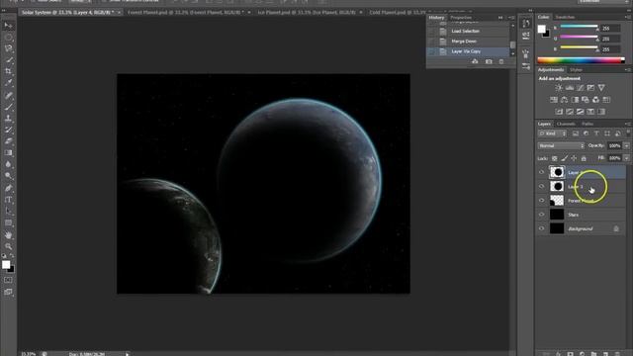Select the Rectangle shape tool
Image resolution: width=633 pixels, height=356 pixels.
click(x=8, y=222)
